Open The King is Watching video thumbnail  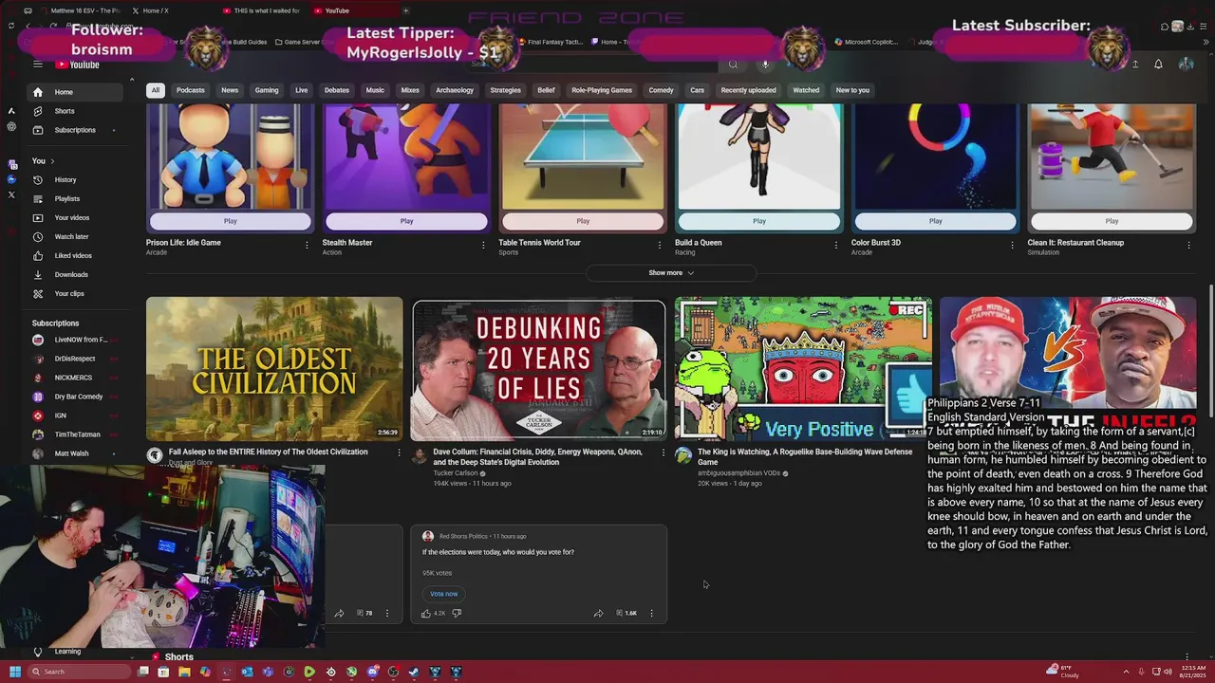coord(803,368)
